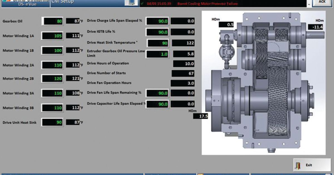Select oil pressure reading 5.8
The image size is (334, 175).
pyautogui.click(x=184, y=54)
